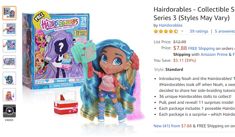Expand the star rating breakdown chevron
The width and height of the screenshot is (235, 137).
(182, 31)
